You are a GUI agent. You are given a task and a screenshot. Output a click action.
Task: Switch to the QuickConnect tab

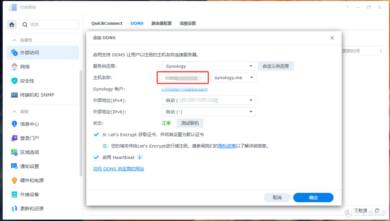point(107,23)
